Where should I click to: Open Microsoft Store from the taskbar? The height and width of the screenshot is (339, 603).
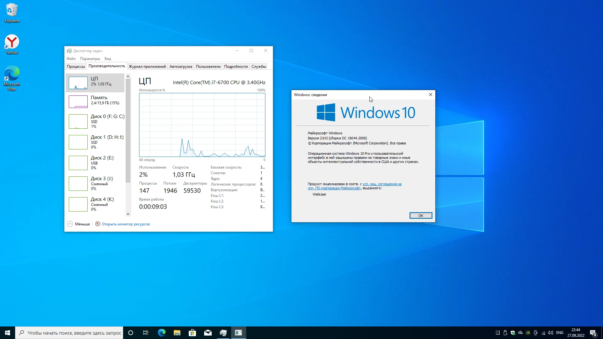point(192,333)
